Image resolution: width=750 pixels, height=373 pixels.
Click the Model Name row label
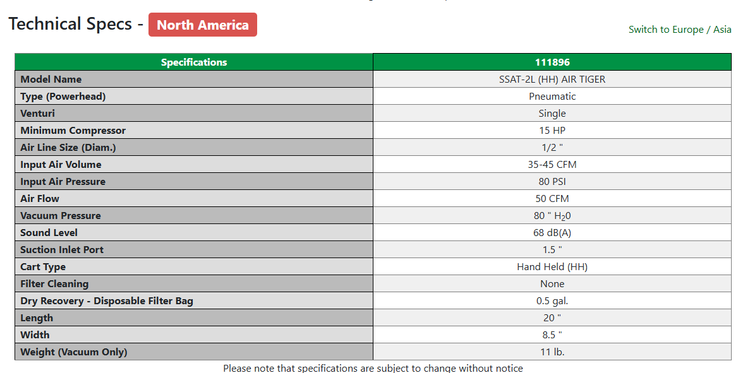point(194,80)
